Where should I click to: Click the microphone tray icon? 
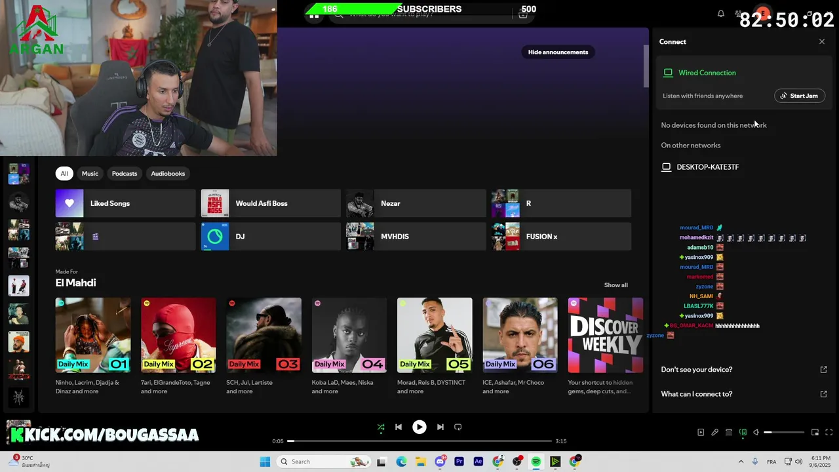pyautogui.click(x=755, y=462)
